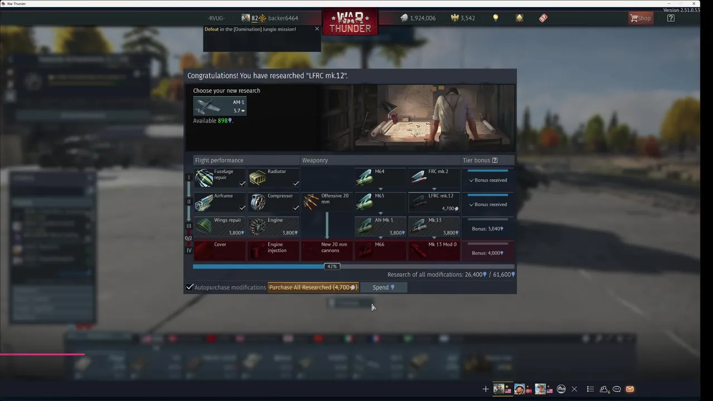Click the golden emblem icon in top bar
Viewport: 713px width, 401px height.
(x=519, y=18)
